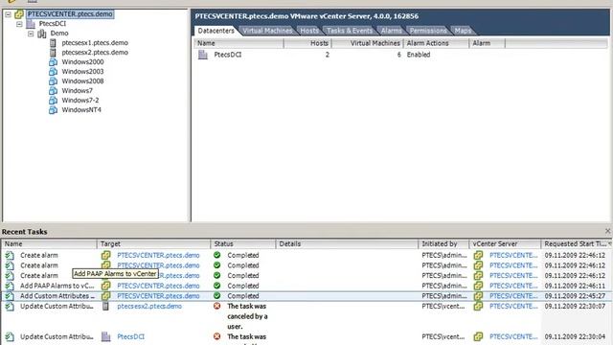Select Windows2003 in the tree
Image resolution: width=613 pixels, height=345 pixels.
coord(83,72)
